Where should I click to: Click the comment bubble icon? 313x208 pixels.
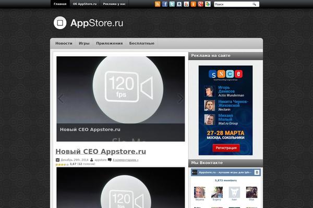[x=110, y=160]
